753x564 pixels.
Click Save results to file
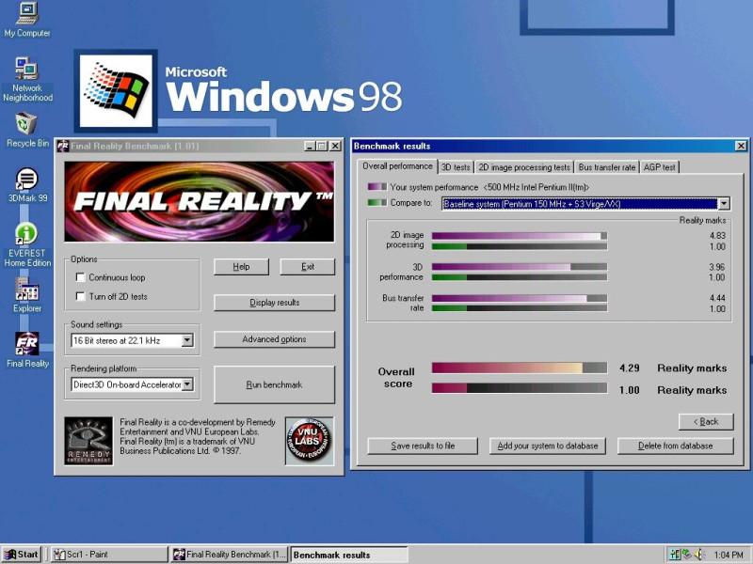[x=423, y=446]
